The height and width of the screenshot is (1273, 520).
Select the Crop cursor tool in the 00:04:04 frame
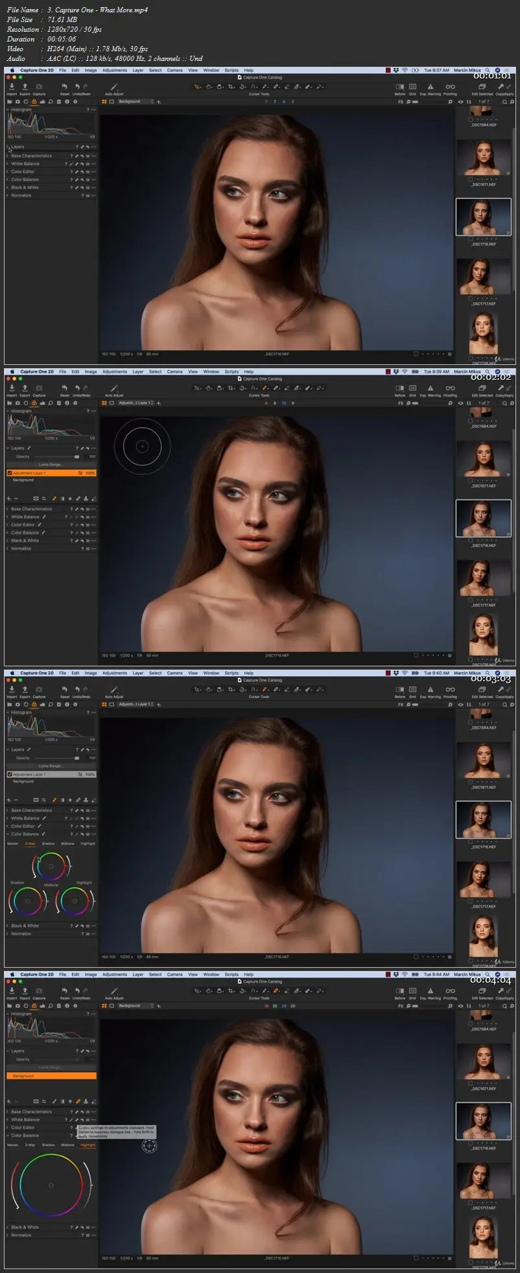tap(231, 990)
